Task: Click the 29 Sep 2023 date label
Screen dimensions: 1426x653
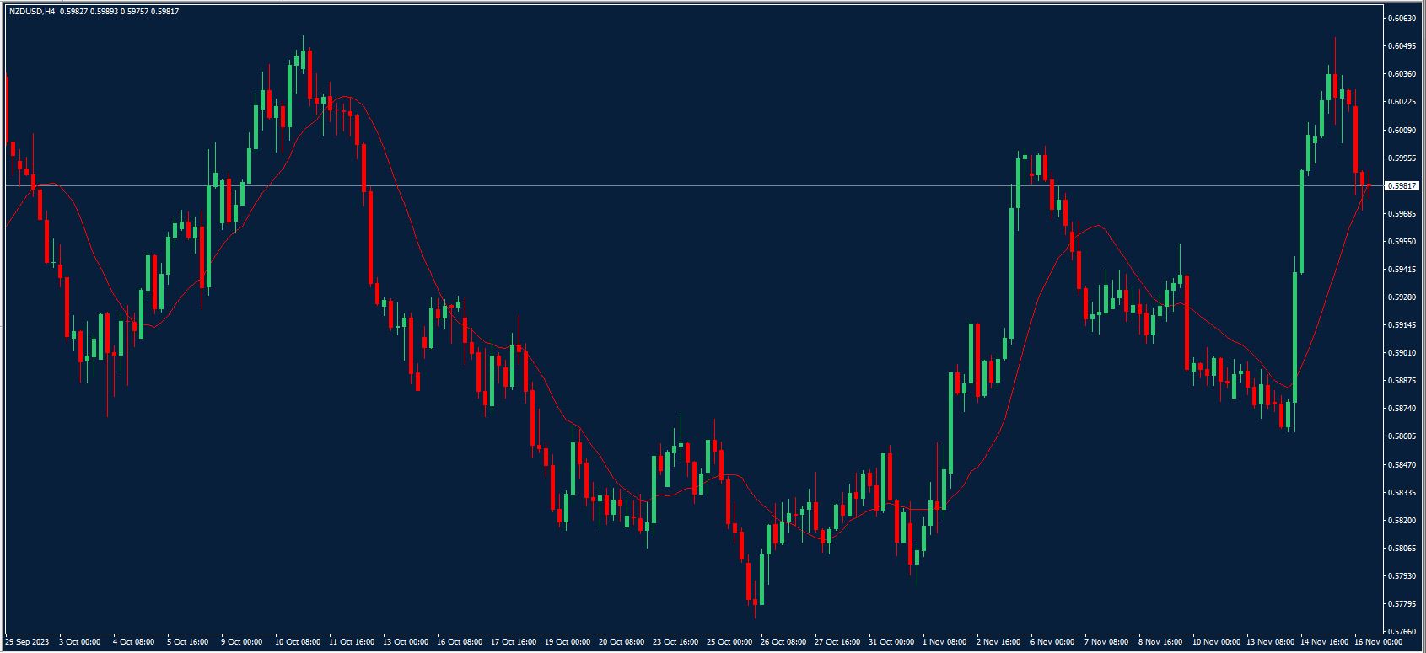Action: click(x=27, y=642)
